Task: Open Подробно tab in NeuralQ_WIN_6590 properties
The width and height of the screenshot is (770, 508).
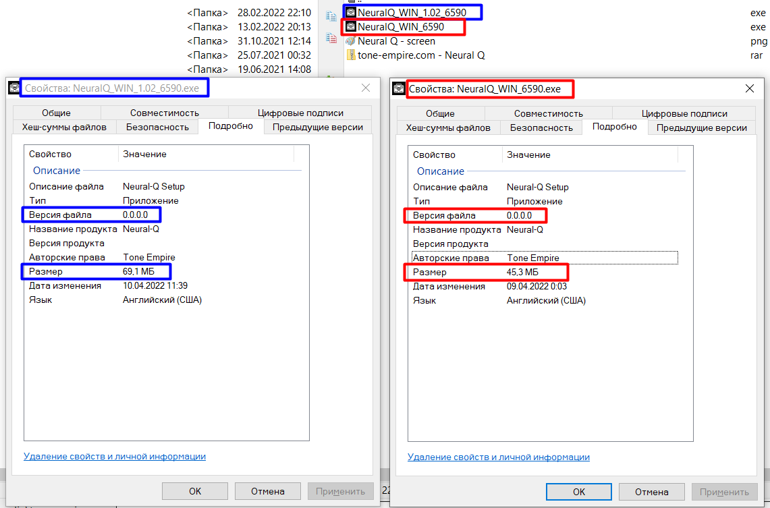Action: coord(615,127)
